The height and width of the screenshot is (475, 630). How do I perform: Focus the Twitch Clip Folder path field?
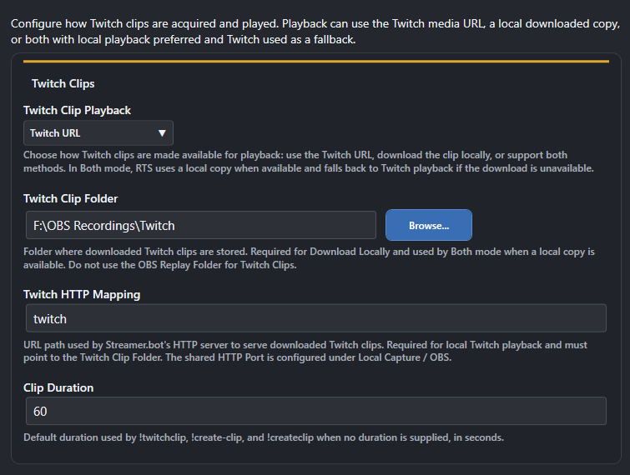[x=201, y=226]
